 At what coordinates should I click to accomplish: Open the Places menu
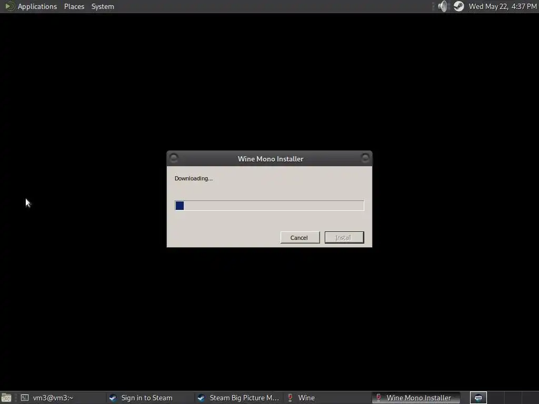point(74,6)
